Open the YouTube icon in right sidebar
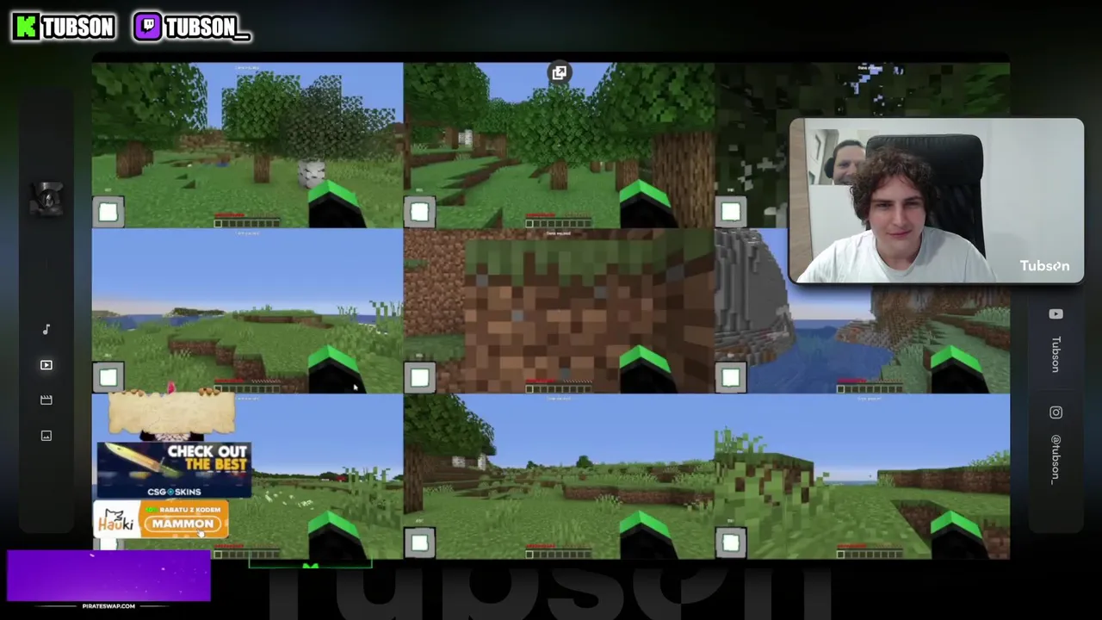 pyautogui.click(x=1056, y=314)
